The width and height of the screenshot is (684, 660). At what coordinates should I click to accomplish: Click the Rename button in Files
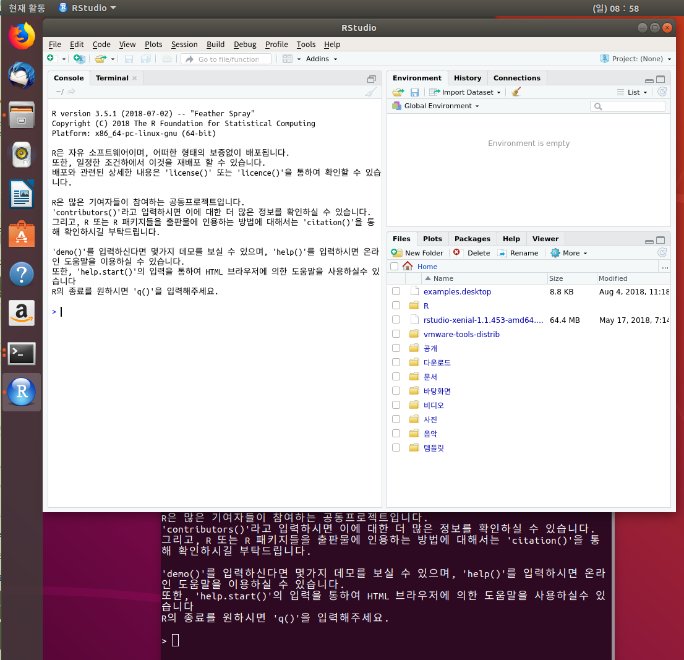pyautogui.click(x=518, y=253)
